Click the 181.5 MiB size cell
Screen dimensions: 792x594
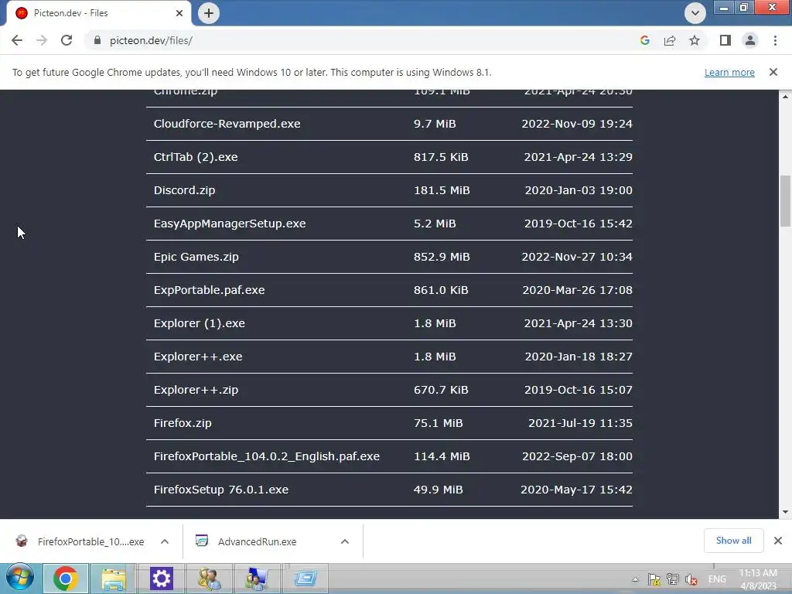442,190
